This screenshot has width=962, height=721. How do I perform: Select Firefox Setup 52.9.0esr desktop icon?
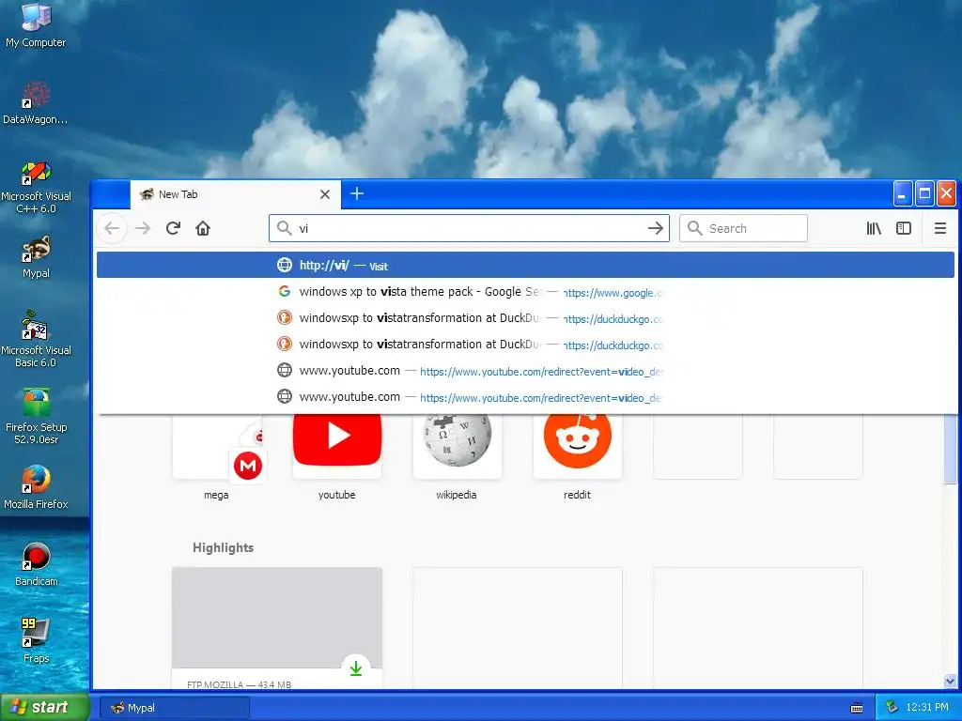point(36,417)
